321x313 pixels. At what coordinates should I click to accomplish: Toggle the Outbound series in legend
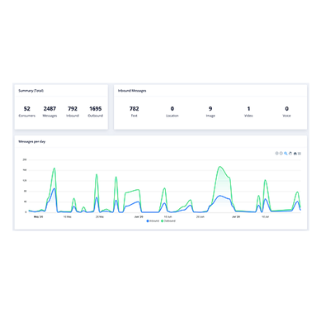click(x=168, y=221)
